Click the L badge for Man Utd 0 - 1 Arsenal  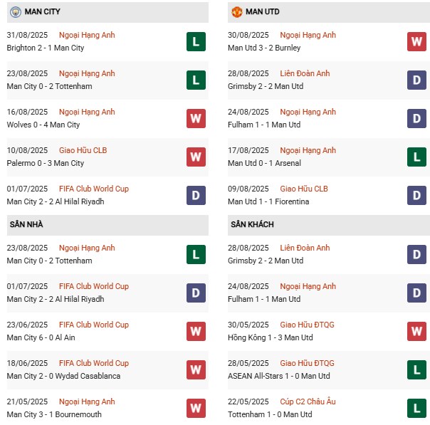point(416,157)
